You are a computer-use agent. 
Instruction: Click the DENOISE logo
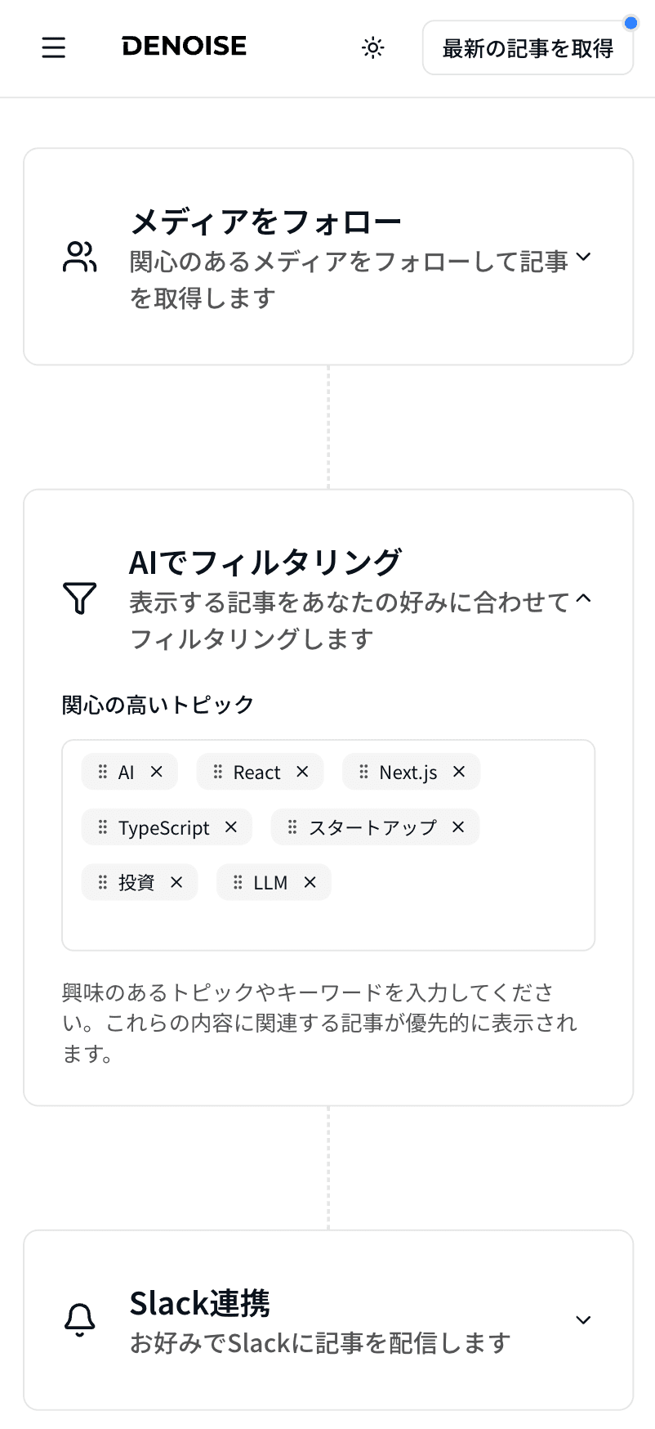183,47
